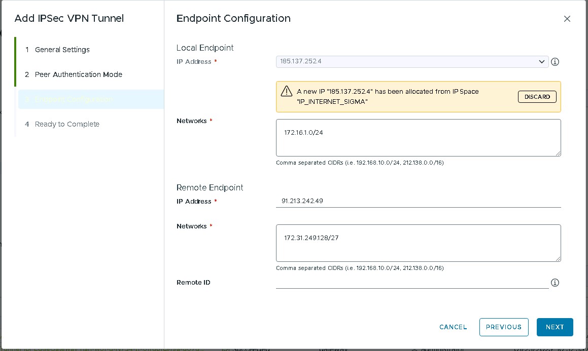This screenshot has width=588, height=351.
Task: Click into the Remote ID input field
Action: coord(411,283)
